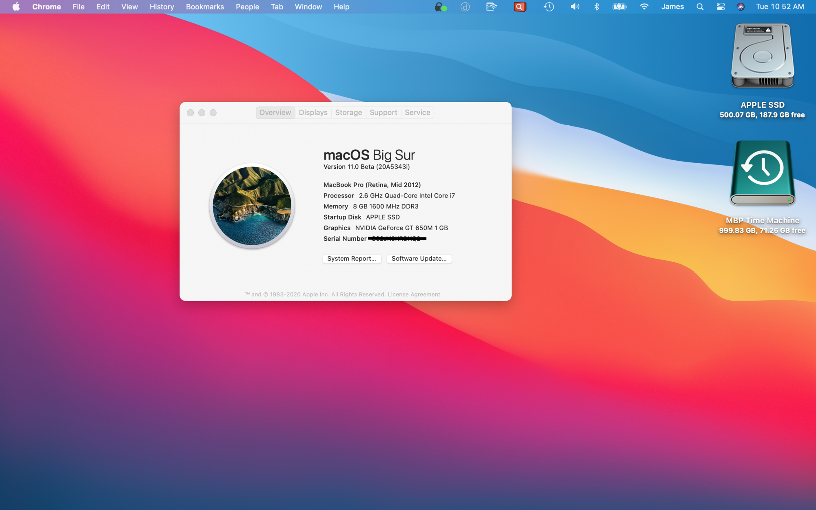This screenshot has width=816, height=510.
Task: Open the volume control in menu bar
Action: click(574, 7)
